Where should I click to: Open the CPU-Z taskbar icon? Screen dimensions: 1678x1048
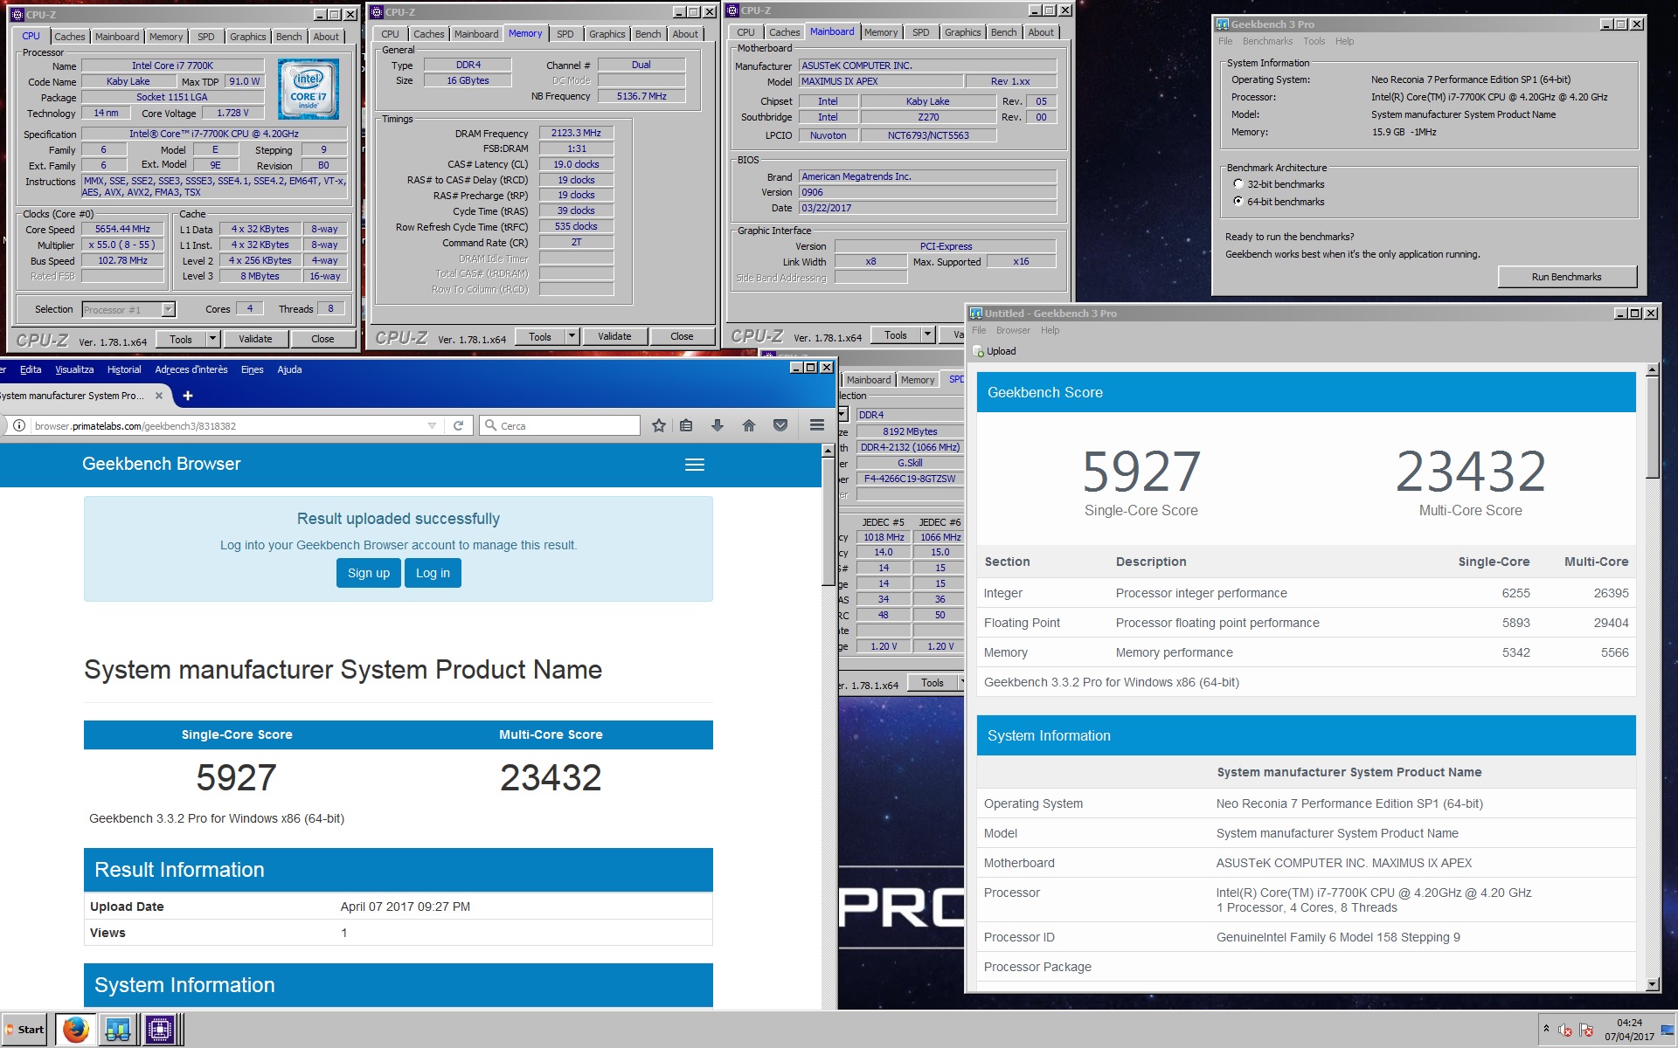click(x=159, y=1030)
